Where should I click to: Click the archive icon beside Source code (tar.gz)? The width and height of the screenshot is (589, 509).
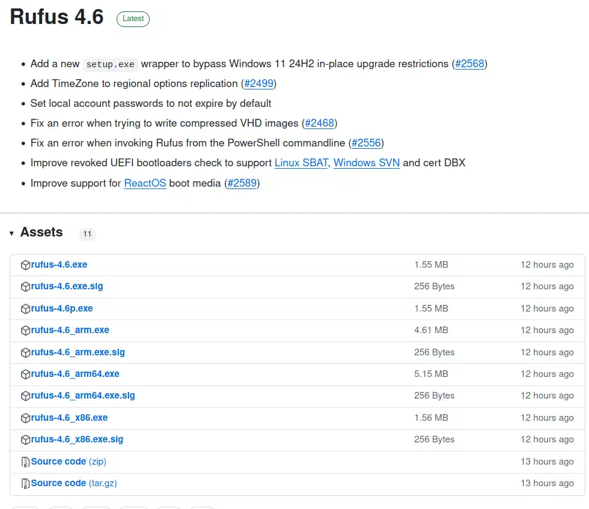click(x=25, y=484)
